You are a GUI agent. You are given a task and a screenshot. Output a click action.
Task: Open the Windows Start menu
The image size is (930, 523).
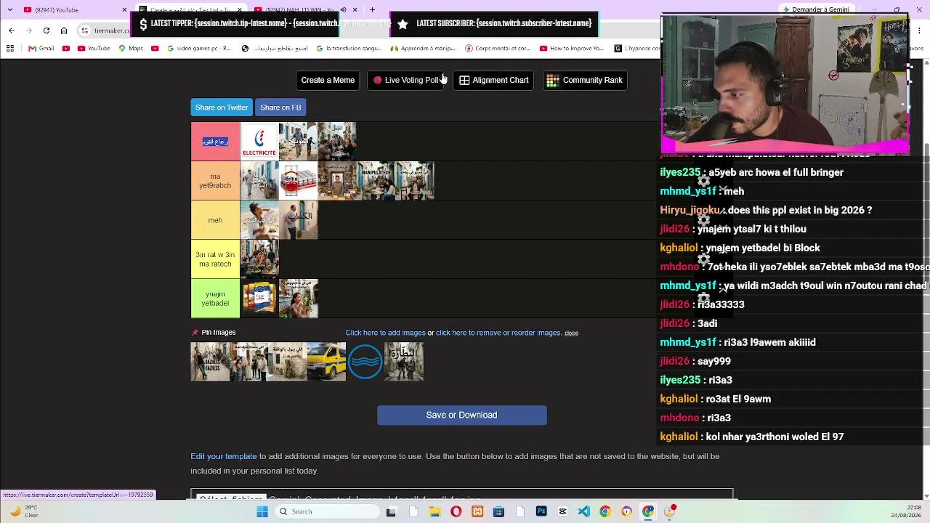click(x=262, y=511)
